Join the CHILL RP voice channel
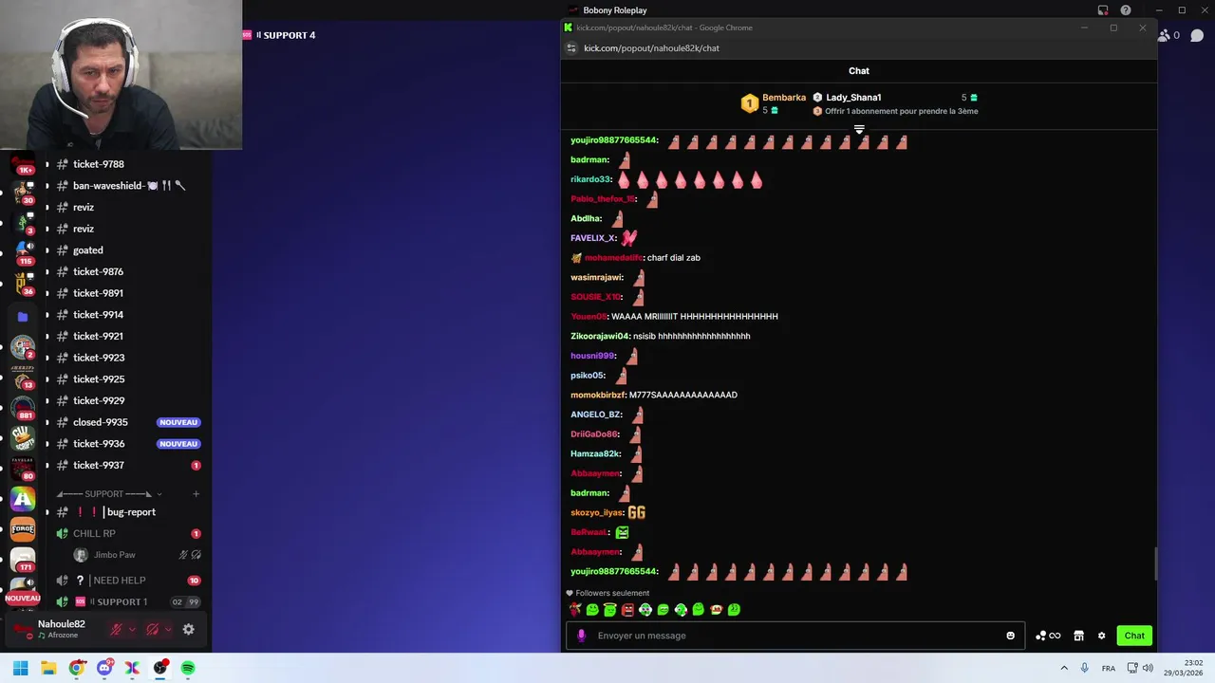 coord(128,533)
